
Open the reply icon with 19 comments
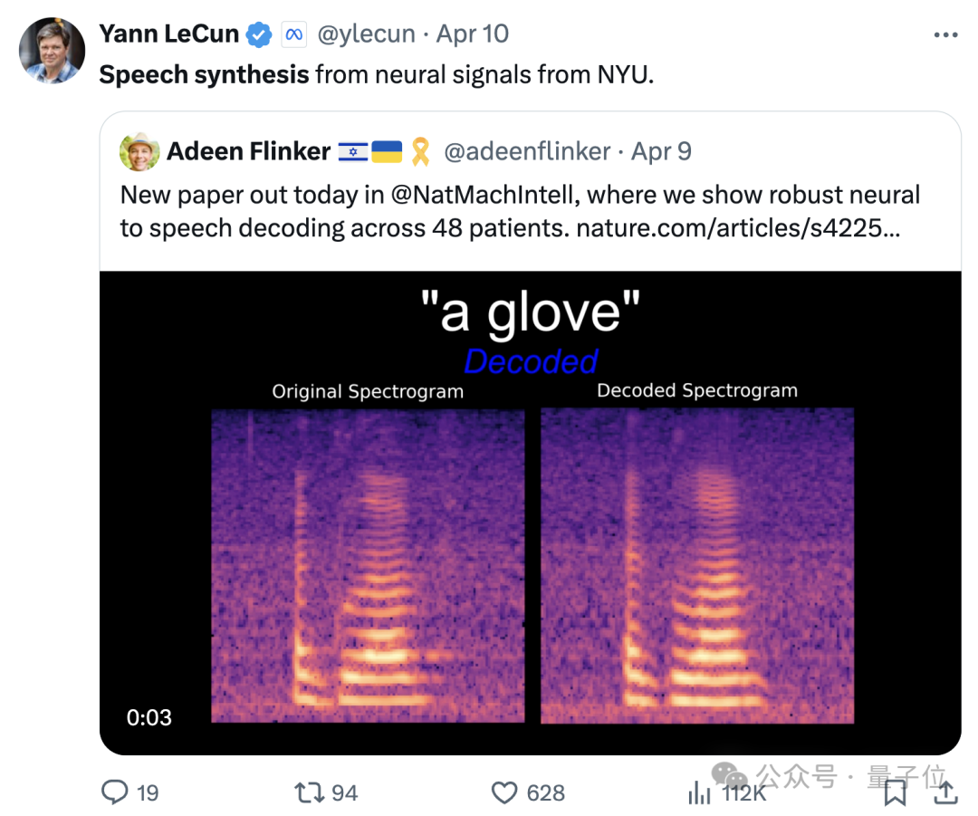(x=116, y=792)
